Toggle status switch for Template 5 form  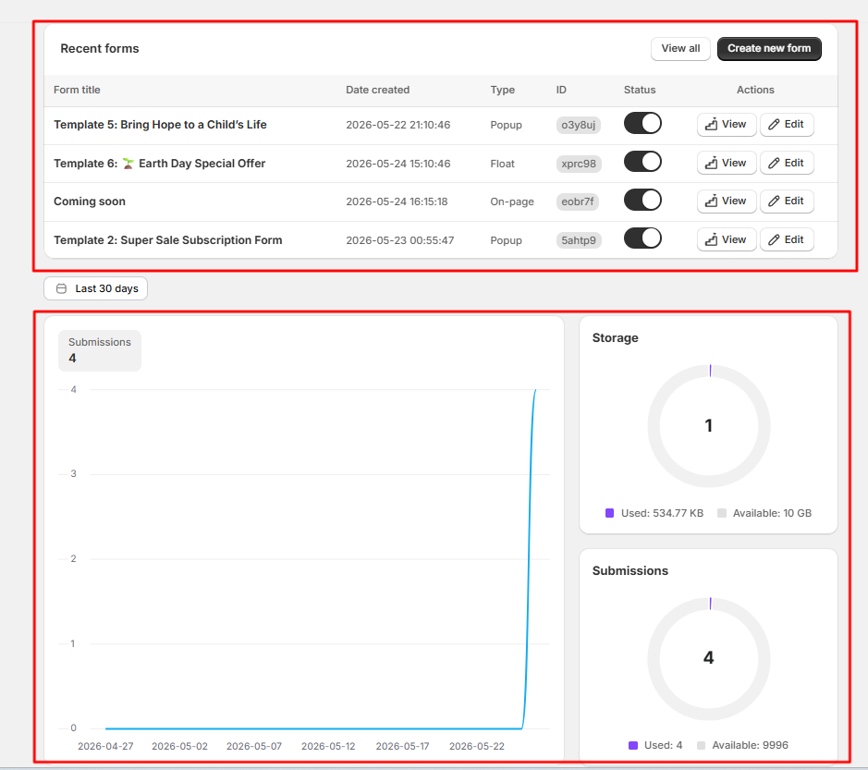(642, 124)
